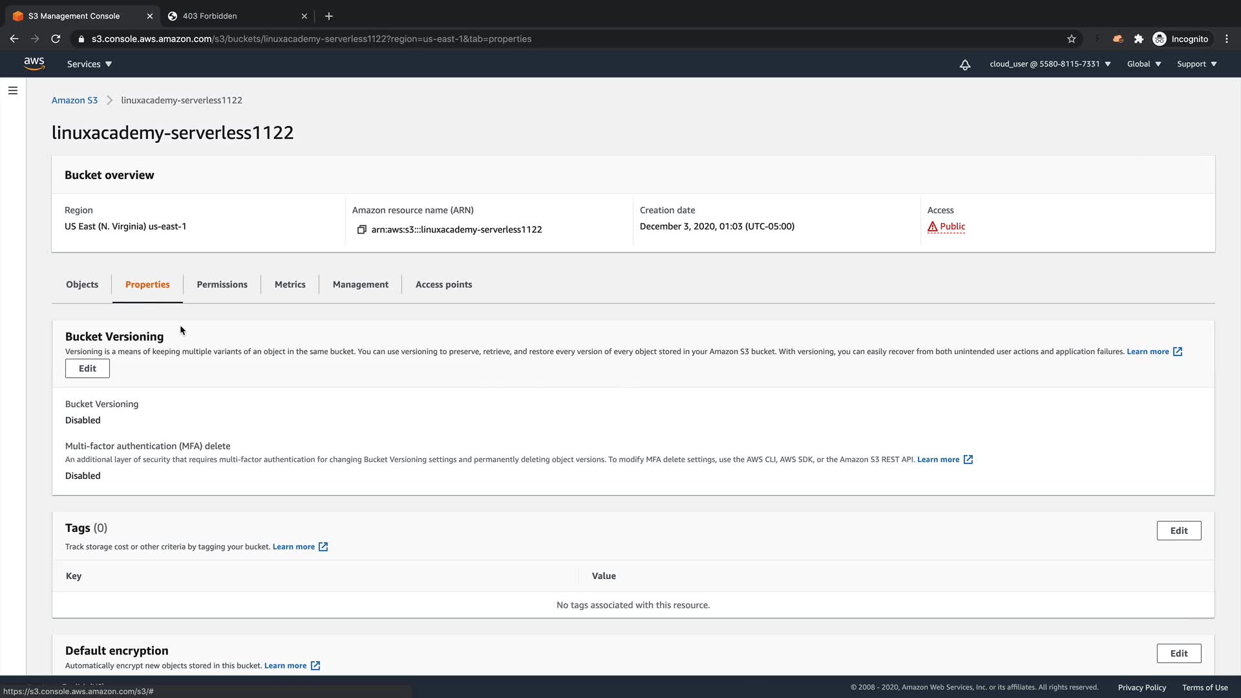Open browser extensions puzzle icon
The image size is (1241, 698).
point(1138,39)
